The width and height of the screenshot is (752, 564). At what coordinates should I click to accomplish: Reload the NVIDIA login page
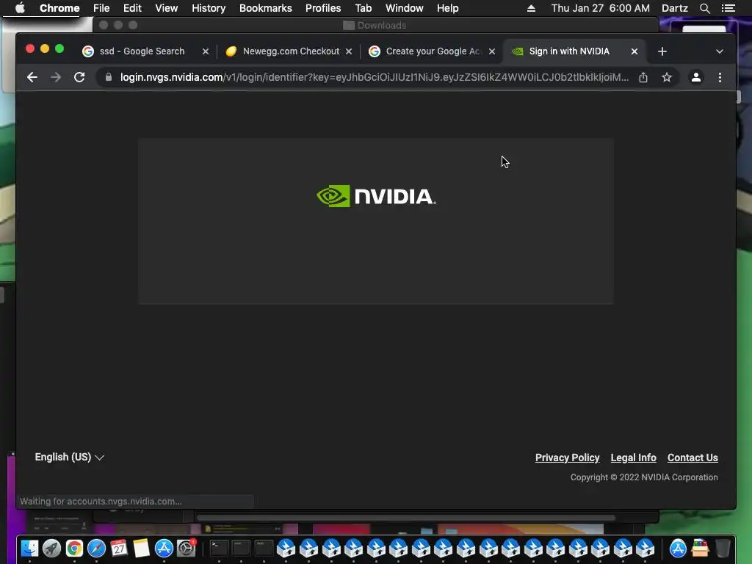(79, 77)
